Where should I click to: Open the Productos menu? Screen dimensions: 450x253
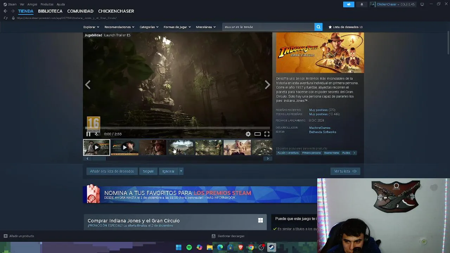point(47,4)
